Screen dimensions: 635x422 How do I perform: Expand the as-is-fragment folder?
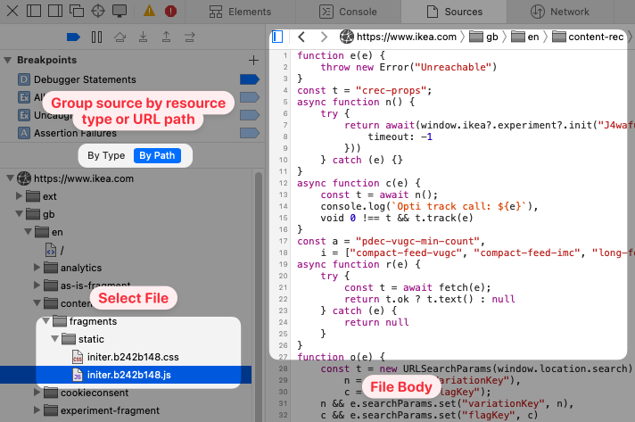pos(37,285)
